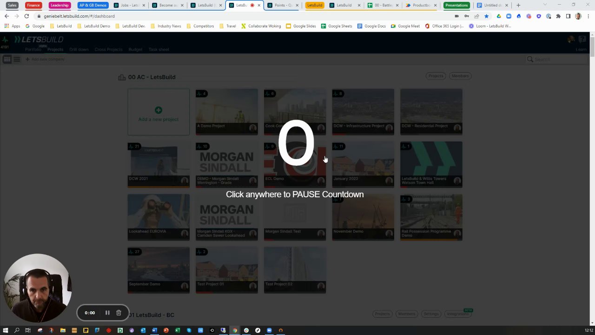The image size is (595, 335).
Task: Open the Office 365 Login bookmark
Action: pos(444,26)
